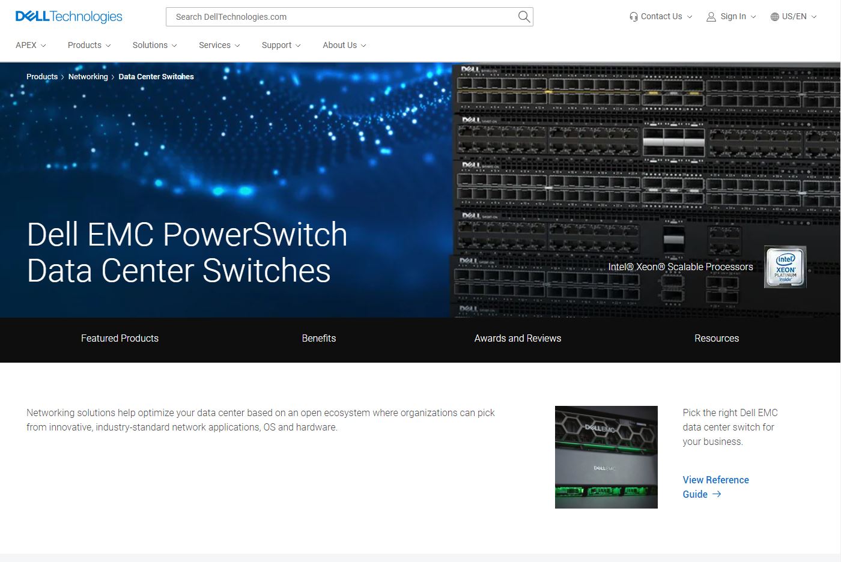Click the 'Networking solutions help optimize' paragraph
841x562 pixels.
tap(261, 420)
